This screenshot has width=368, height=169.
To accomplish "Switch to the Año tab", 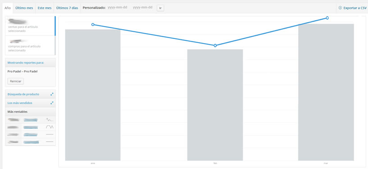I will (x=8, y=8).
